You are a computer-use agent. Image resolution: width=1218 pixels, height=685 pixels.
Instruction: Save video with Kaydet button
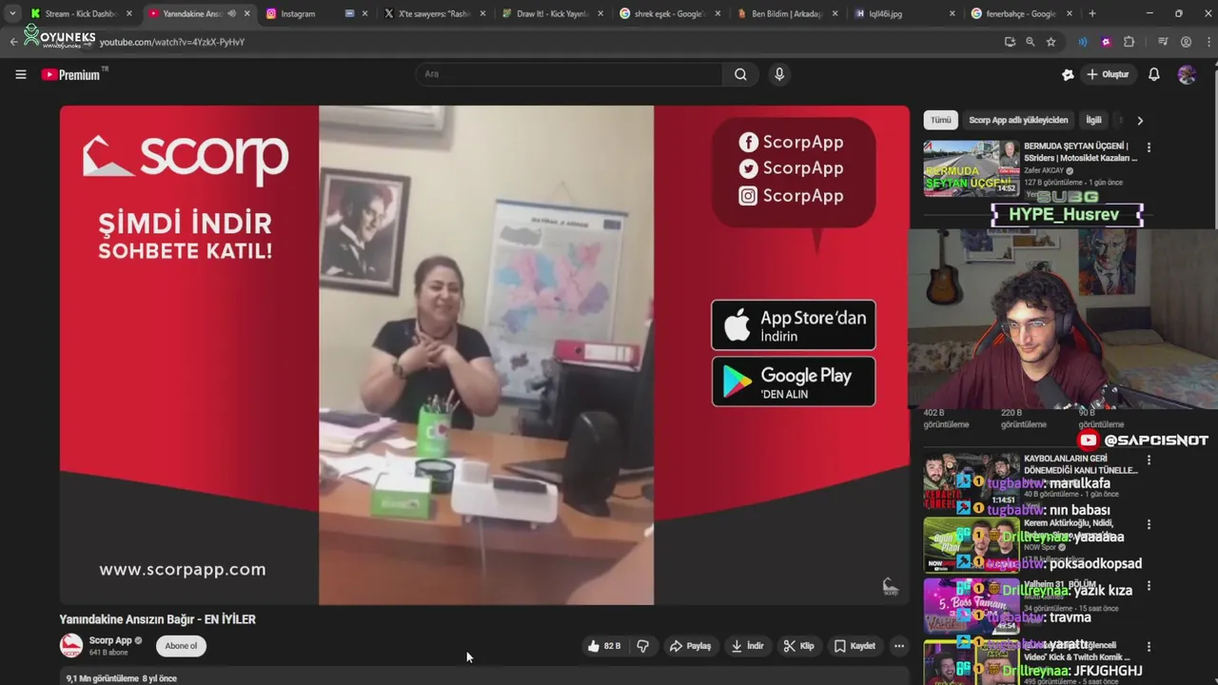pyautogui.click(x=855, y=646)
